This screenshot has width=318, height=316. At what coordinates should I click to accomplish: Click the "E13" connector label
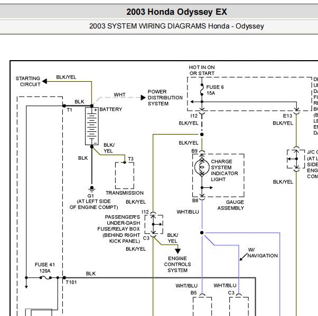287,116
